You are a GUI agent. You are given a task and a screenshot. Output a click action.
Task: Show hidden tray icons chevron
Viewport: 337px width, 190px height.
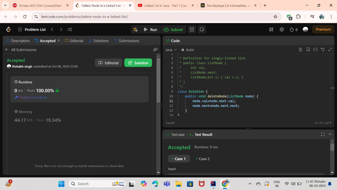coord(250,184)
